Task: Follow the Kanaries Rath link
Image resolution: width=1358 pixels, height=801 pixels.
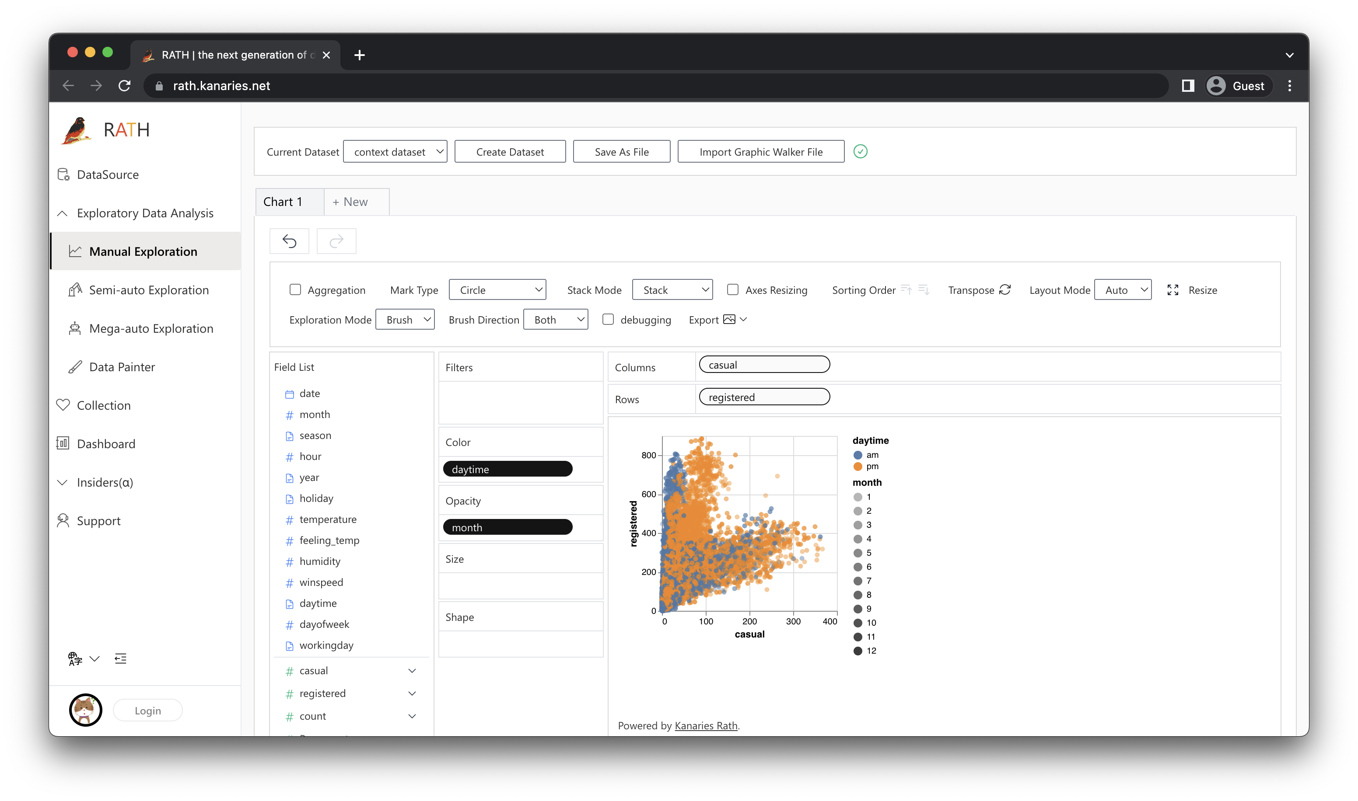Action: [706, 725]
